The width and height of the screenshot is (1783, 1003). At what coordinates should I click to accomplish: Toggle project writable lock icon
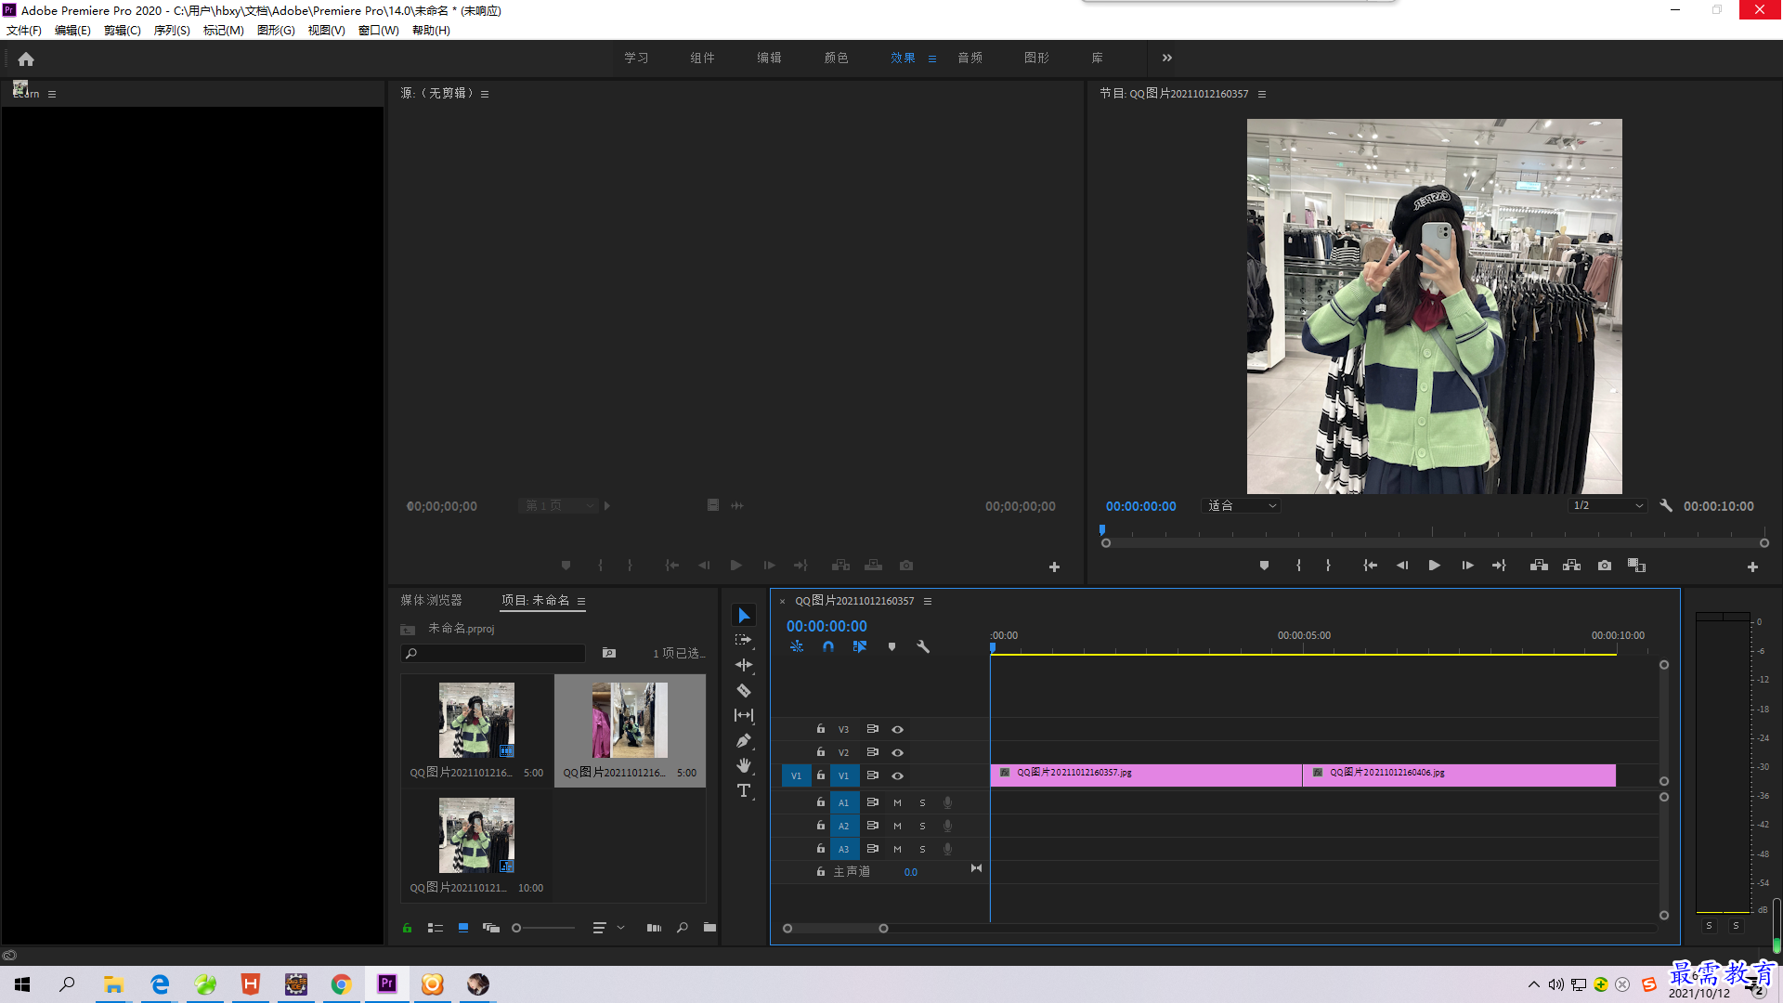407,928
